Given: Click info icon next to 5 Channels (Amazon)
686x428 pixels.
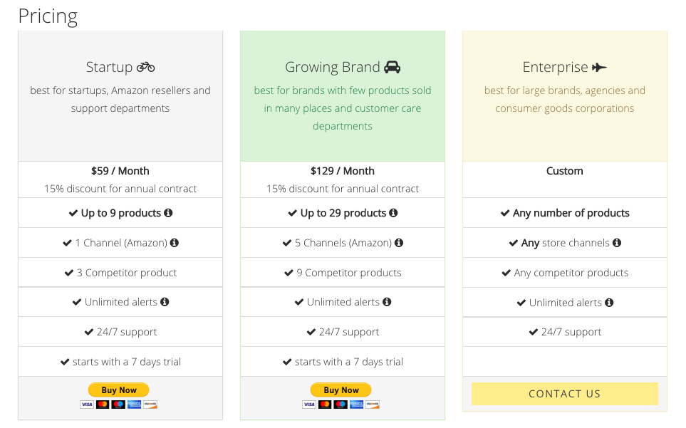Looking at the screenshot, I should pyautogui.click(x=398, y=243).
